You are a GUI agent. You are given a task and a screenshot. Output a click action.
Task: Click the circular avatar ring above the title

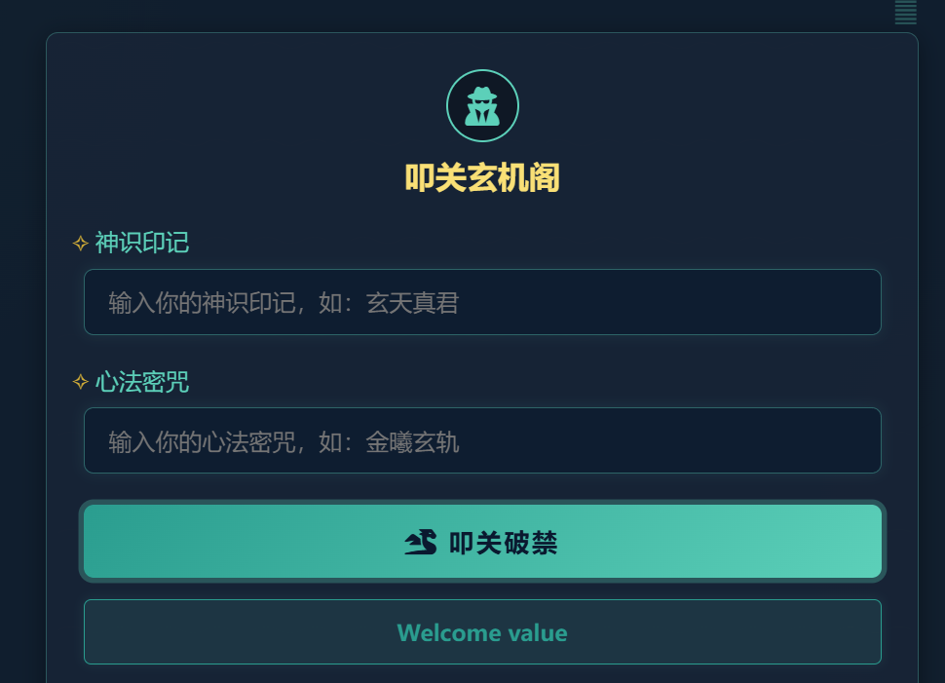pyautogui.click(x=482, y=105)
